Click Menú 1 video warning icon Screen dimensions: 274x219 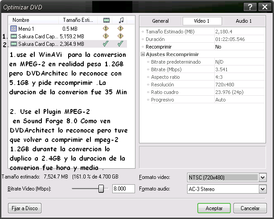pos(106,28)
